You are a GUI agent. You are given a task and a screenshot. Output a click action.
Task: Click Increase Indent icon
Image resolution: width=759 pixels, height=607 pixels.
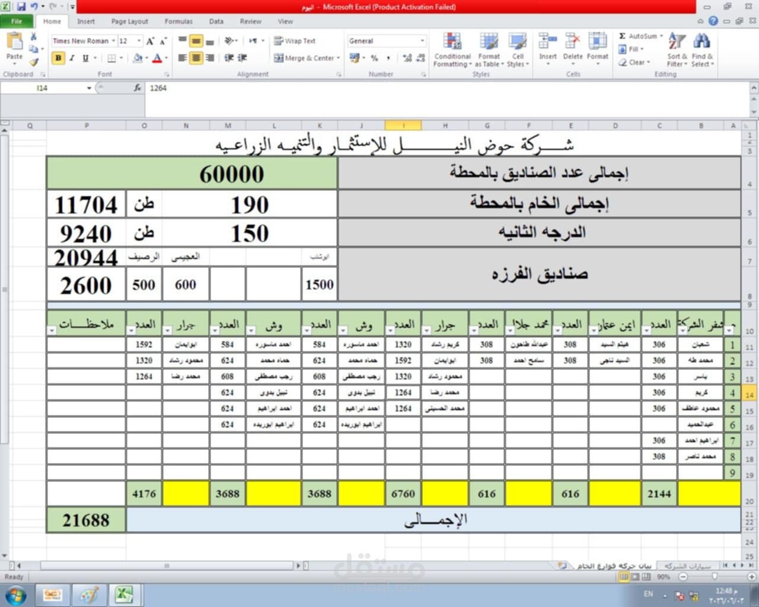[243, 58]
